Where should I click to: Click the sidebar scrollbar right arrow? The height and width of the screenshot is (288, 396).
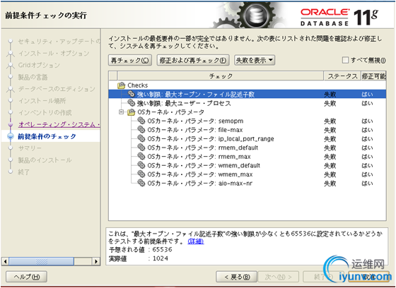coord(95,261)
